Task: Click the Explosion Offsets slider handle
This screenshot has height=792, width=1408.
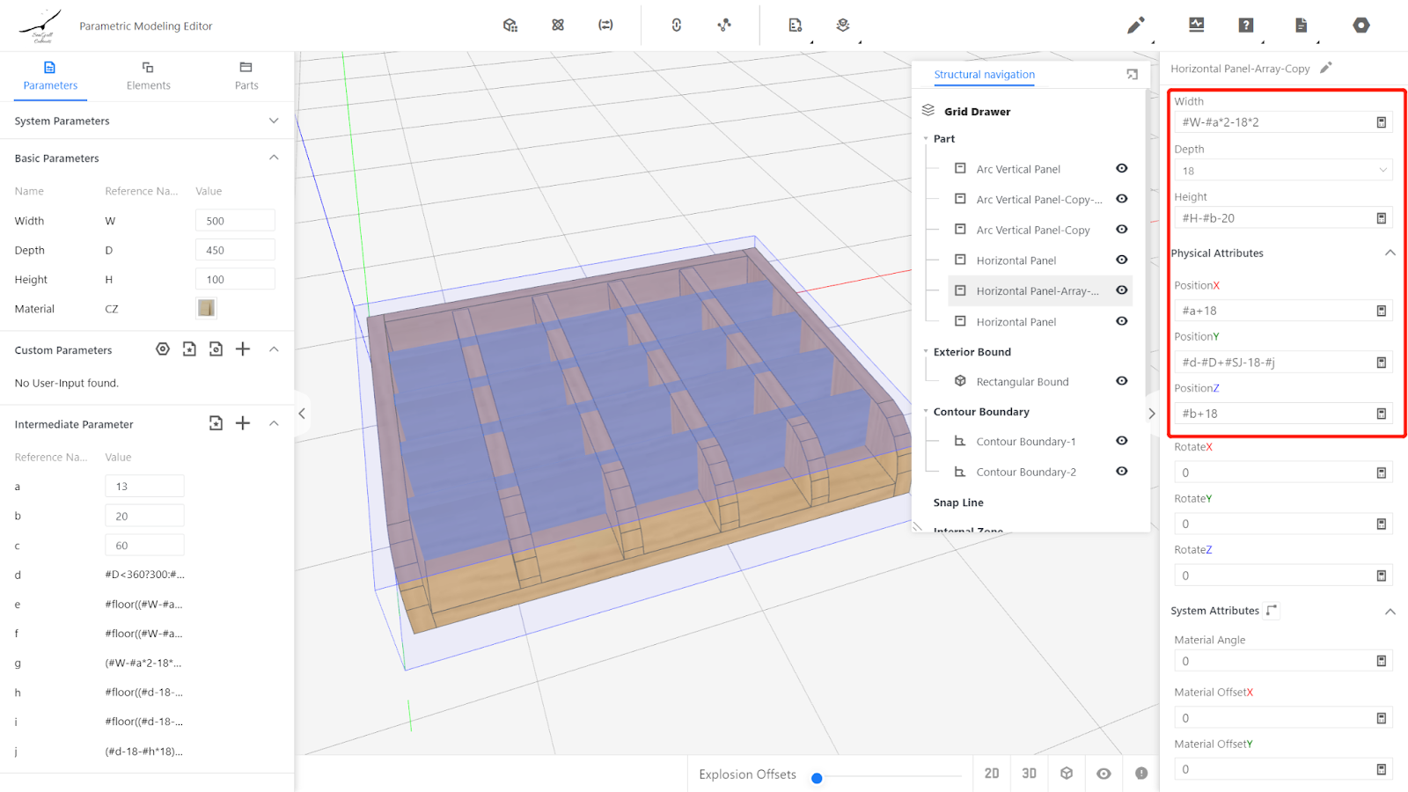Action: pyautogui.click(x=817, y=778)
